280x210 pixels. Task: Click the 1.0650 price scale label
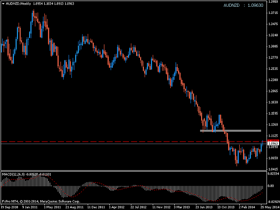click(x=273, y=158)
